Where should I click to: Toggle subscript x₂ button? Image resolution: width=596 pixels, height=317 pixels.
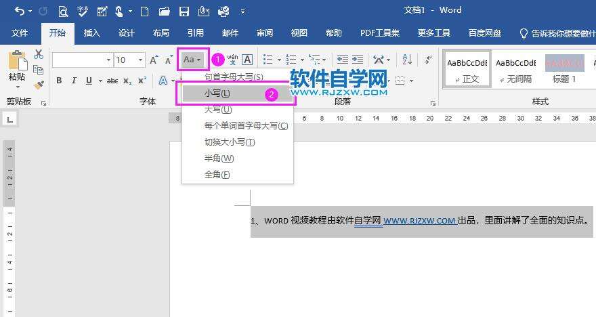coord(128,81)
